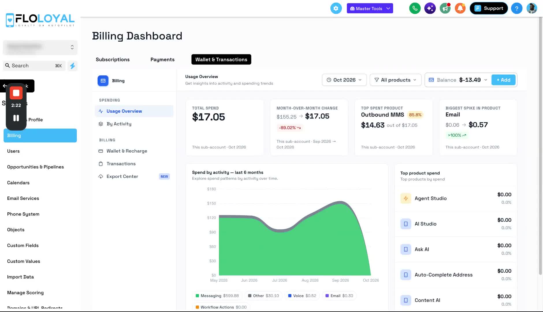Open Wallet & Recharge page
This screenshot has width=543, height=312.
coord(134,151)
